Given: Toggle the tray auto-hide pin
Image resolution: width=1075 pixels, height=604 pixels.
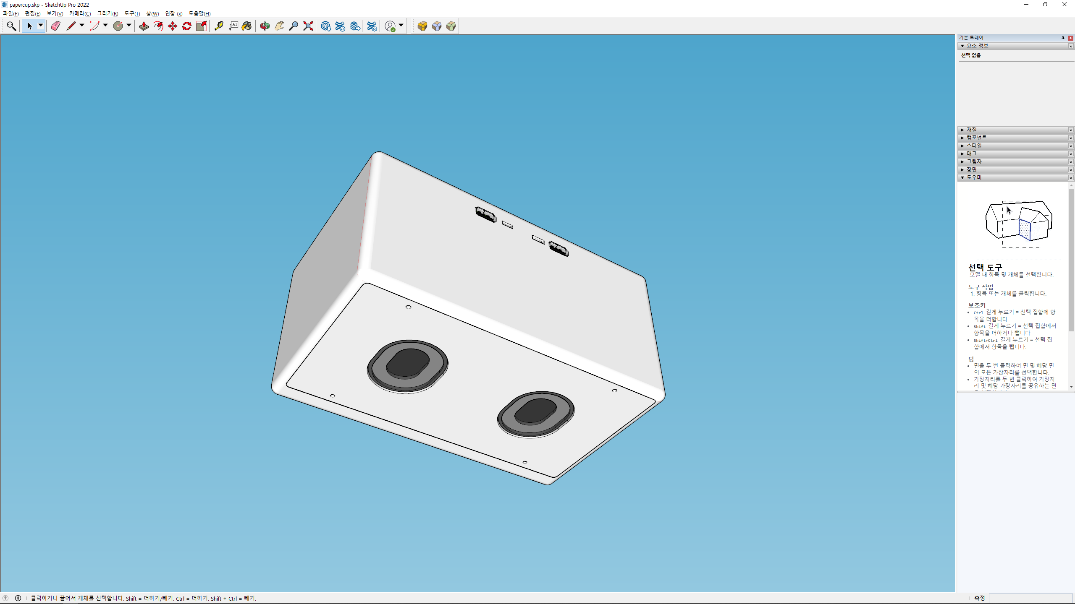Looking at the screenshot, I should [x=1063, y=38].
